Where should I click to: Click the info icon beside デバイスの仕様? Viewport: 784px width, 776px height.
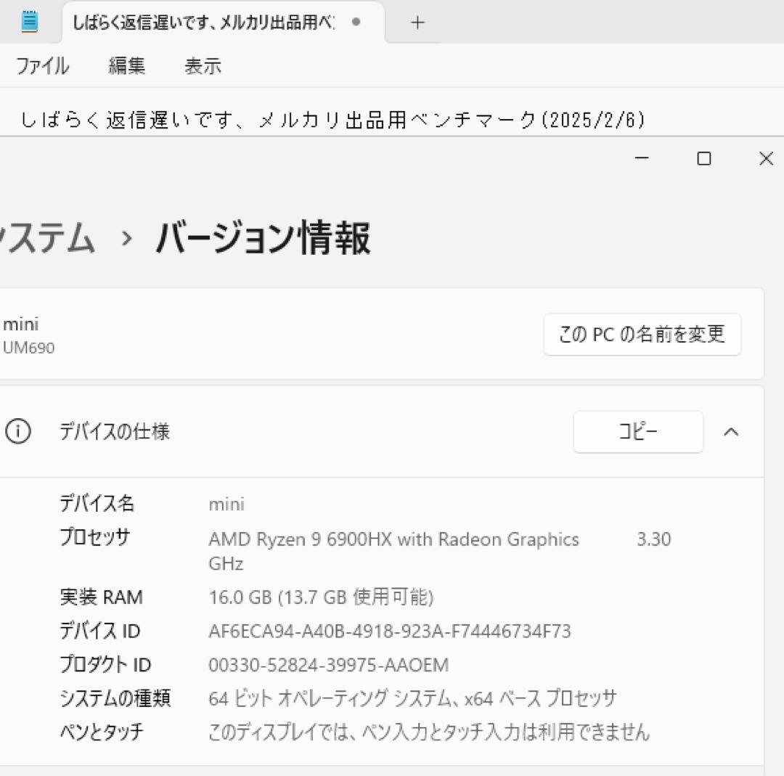18,431
